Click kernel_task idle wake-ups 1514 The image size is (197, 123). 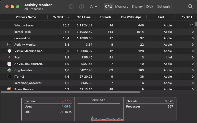[140, 32]
